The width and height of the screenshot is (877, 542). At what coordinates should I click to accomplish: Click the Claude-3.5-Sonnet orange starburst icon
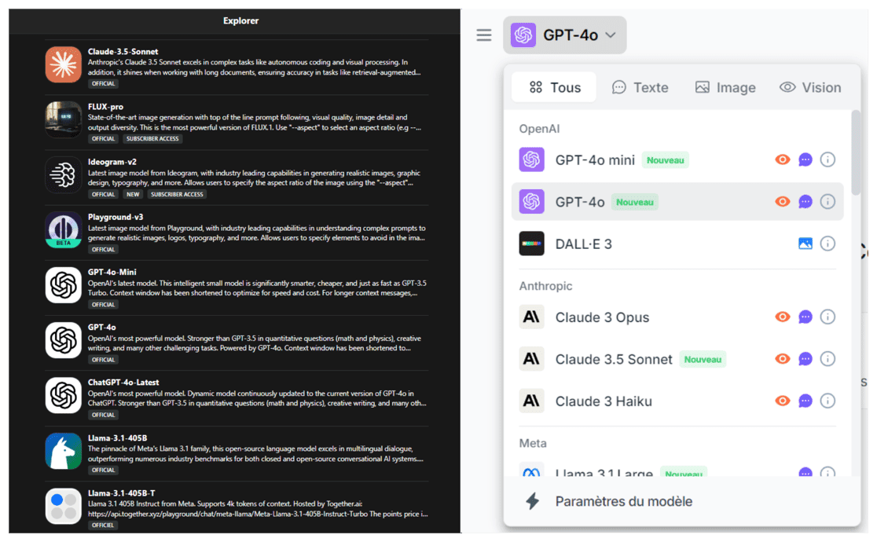click(x=63, y=64)
